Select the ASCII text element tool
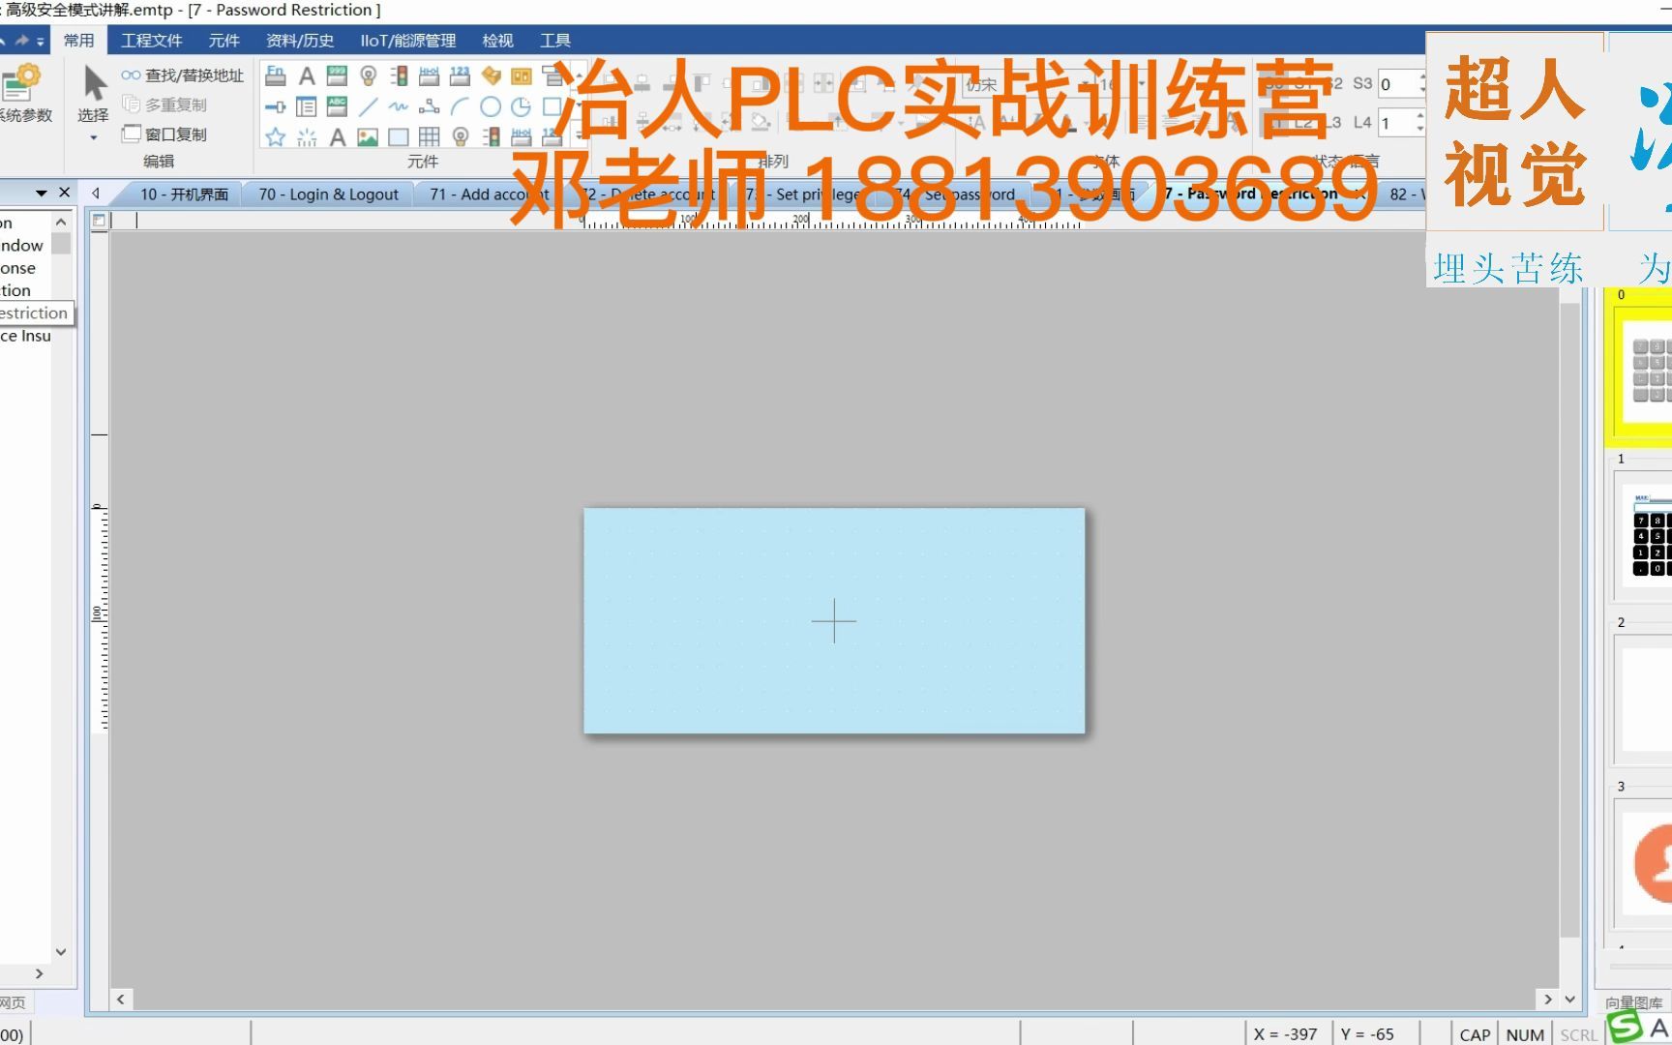1672x1045 pixels. pos(339,106)
